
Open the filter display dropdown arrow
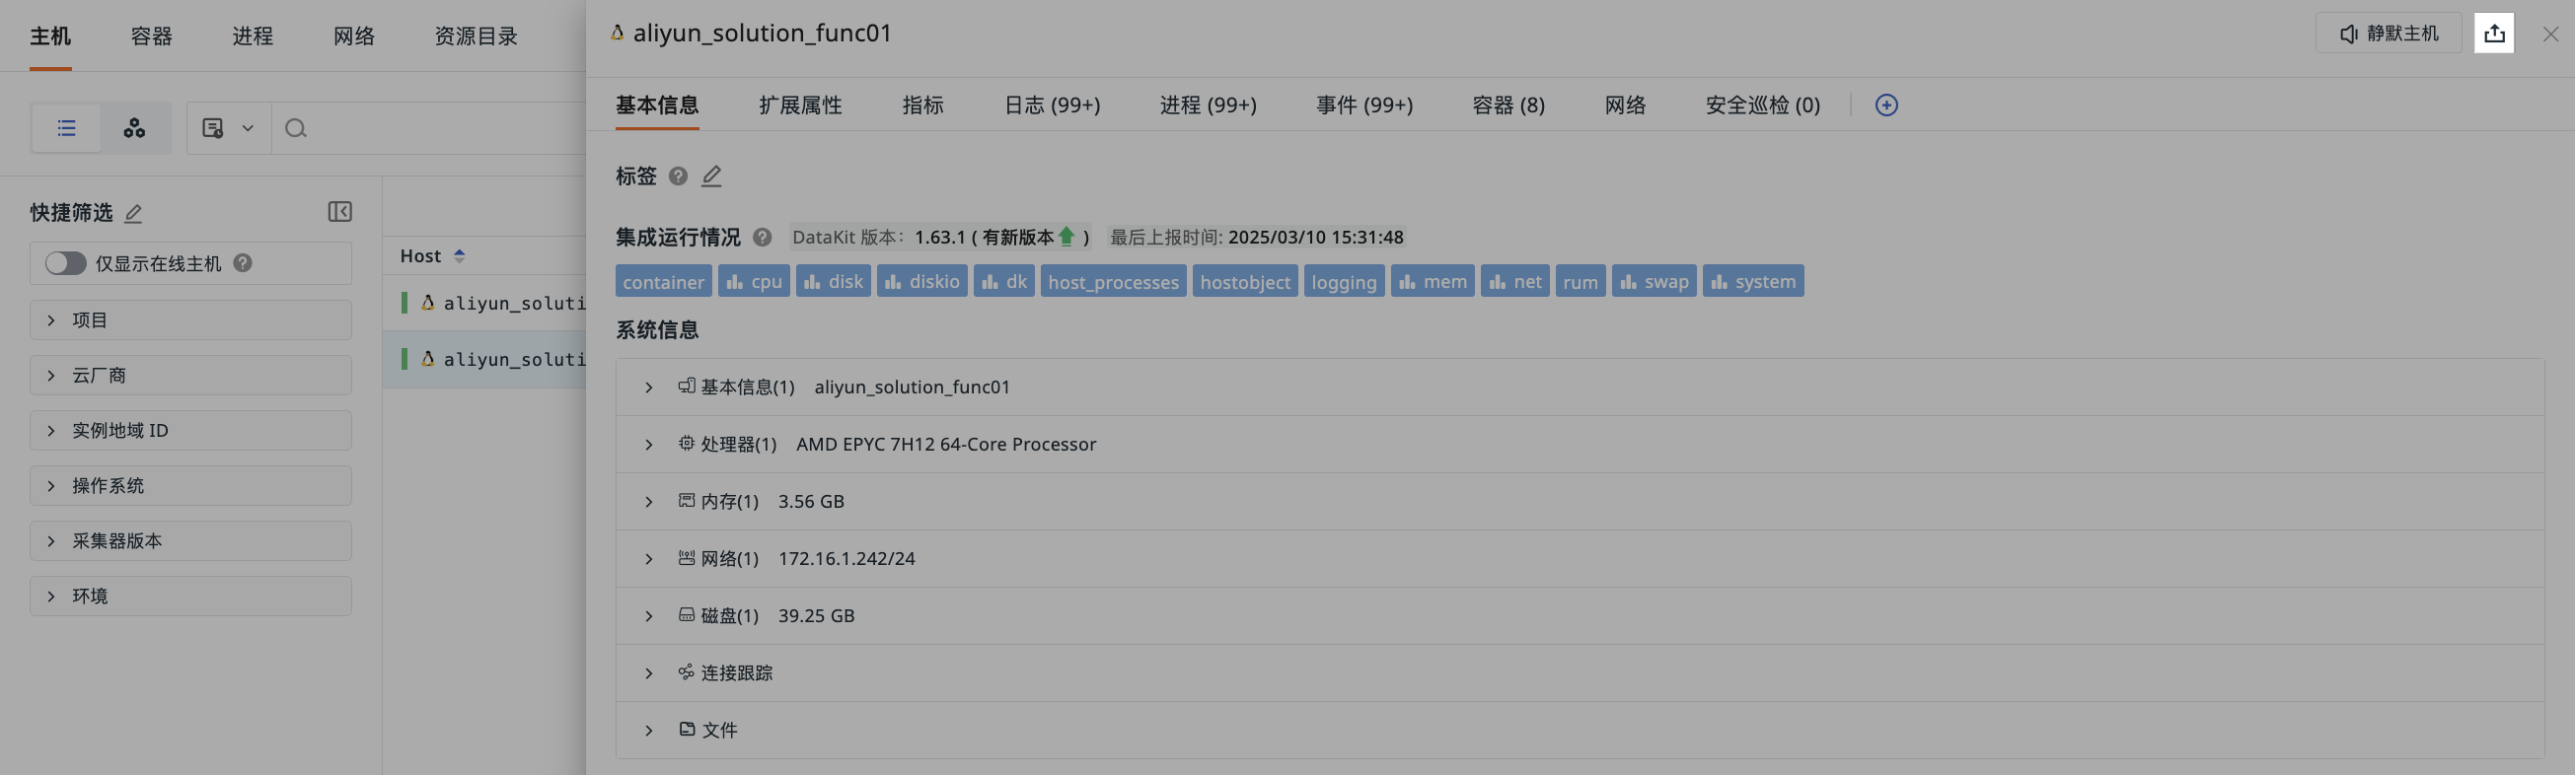tap(248, 128)
